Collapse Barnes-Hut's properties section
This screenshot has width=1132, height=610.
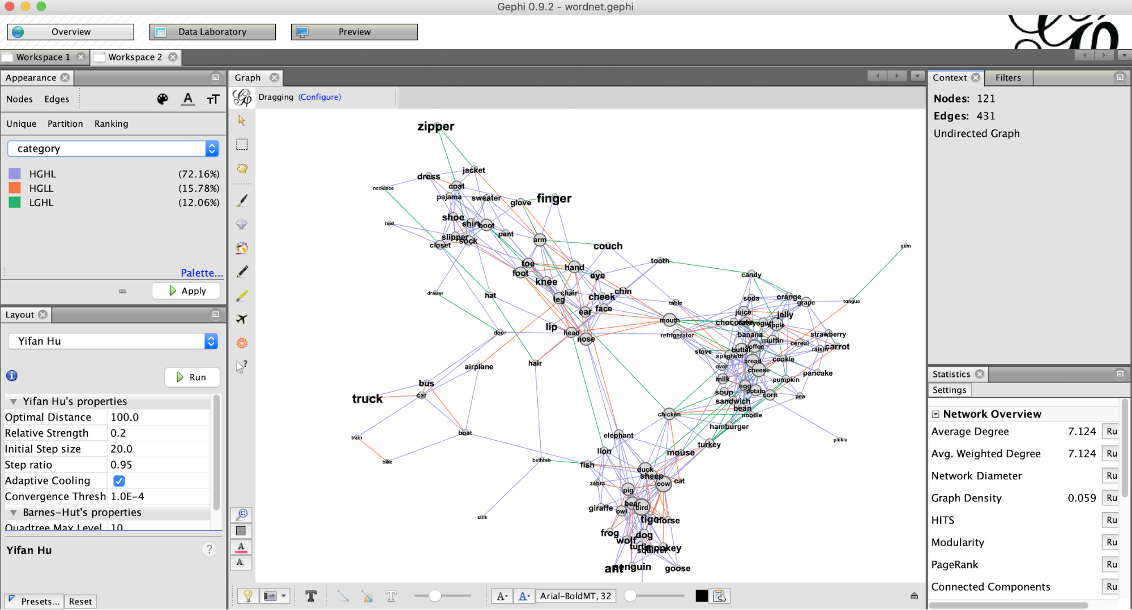13,513
